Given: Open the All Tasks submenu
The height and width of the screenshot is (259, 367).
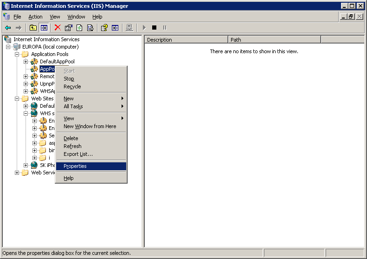Looking at the screenshot, I should coord(91,106).
